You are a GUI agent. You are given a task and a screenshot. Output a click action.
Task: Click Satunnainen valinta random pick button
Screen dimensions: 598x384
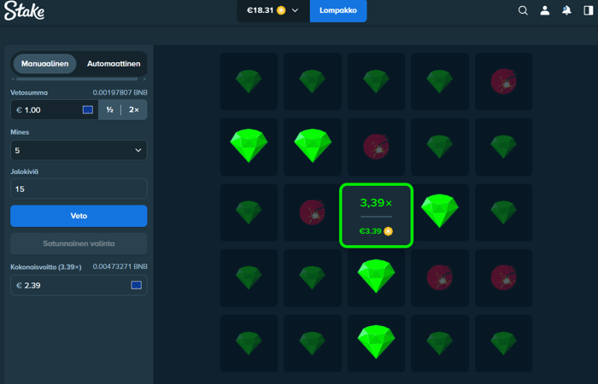(x=79, y=243)
